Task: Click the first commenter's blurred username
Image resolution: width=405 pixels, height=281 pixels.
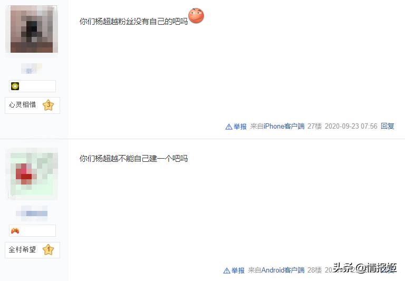Action: [31, 69]
